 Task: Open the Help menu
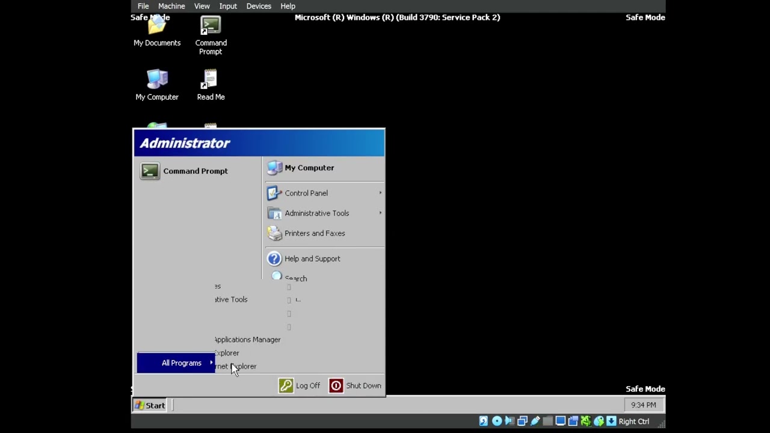point(288,6)
